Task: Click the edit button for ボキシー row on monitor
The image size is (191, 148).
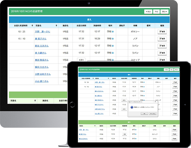Action: (x=162, y=32)
